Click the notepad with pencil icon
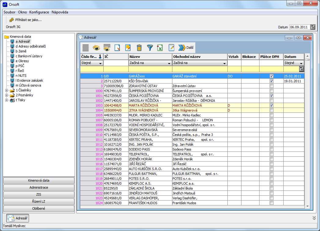320x231 pixels. point(171,48)
